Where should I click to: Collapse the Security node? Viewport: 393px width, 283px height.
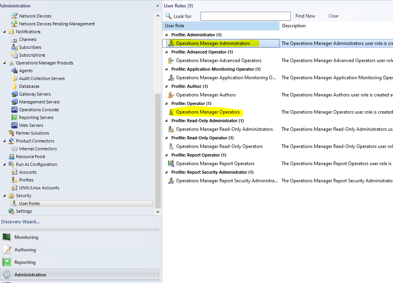click(x=4, y=195)
